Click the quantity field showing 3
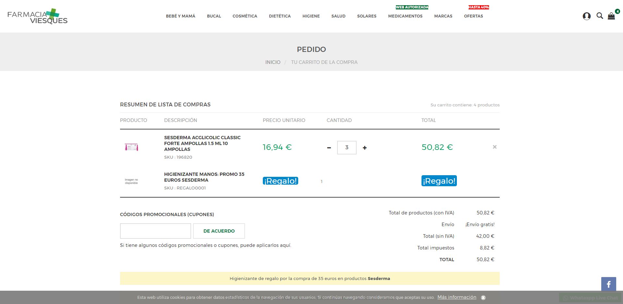623x304 pixels. coord(347,148)
